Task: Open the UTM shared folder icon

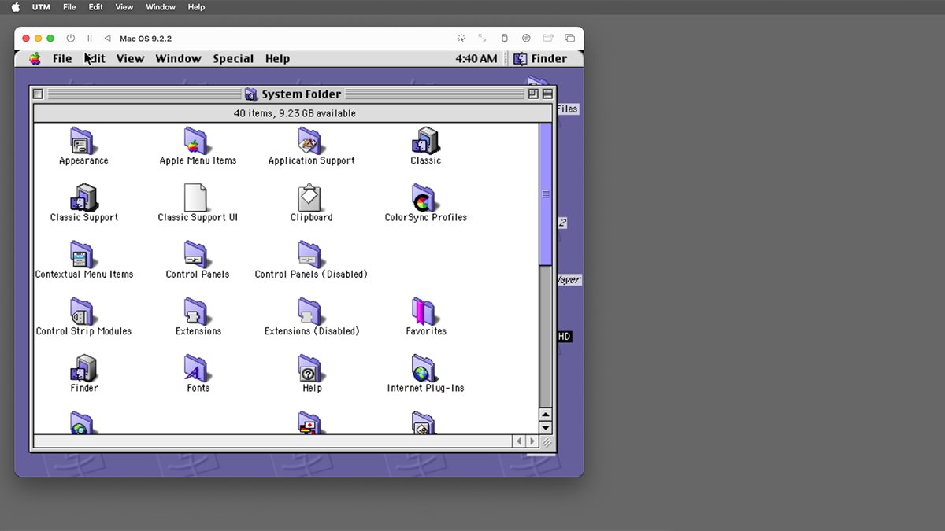Action: [x=548, y=39]
